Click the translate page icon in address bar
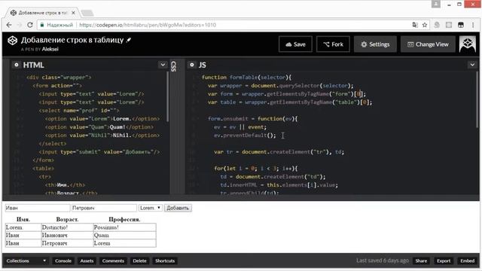This screenshot has height=271, width=482. [x=415, y=25]
